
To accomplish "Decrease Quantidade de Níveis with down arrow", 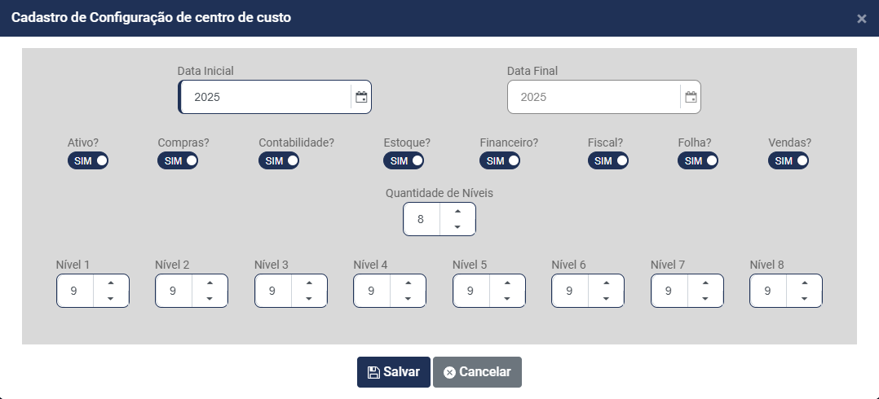I will (x=457, y=227).
